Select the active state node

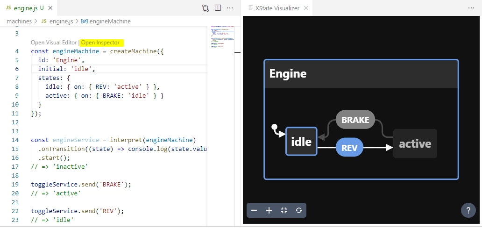click(415, 143)
